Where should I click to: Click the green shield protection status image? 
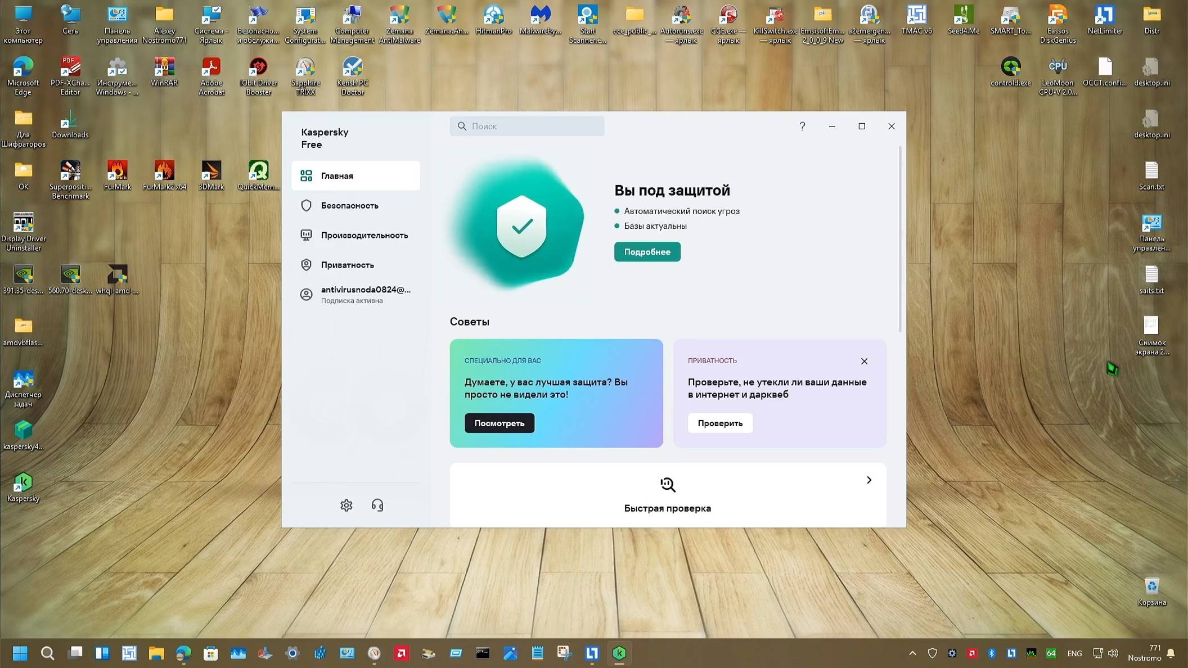tap(521, 226)
